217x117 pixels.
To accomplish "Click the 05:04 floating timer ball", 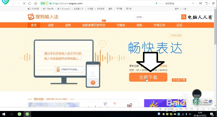I will (197, 94).
